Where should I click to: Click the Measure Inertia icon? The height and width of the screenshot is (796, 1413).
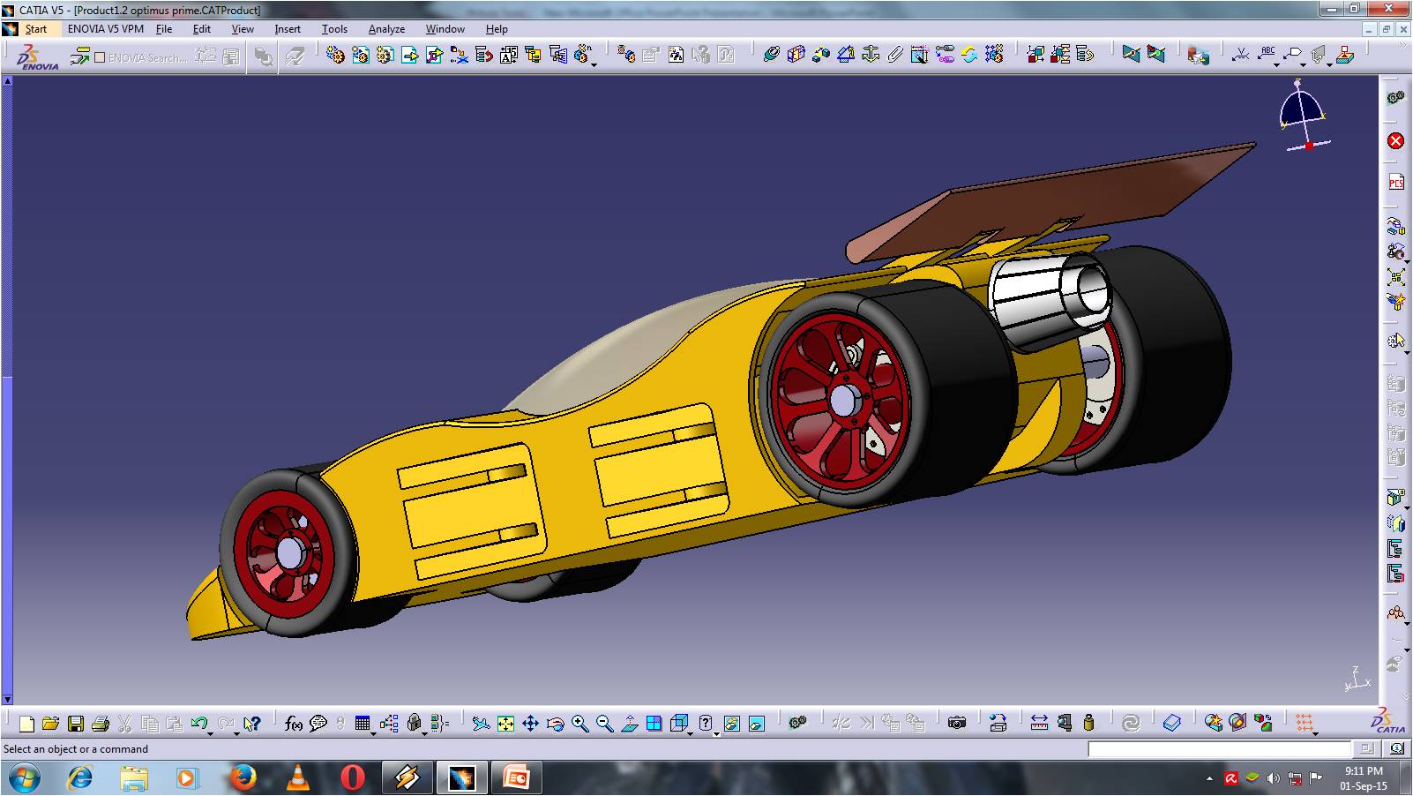(x=1088, y=724)
